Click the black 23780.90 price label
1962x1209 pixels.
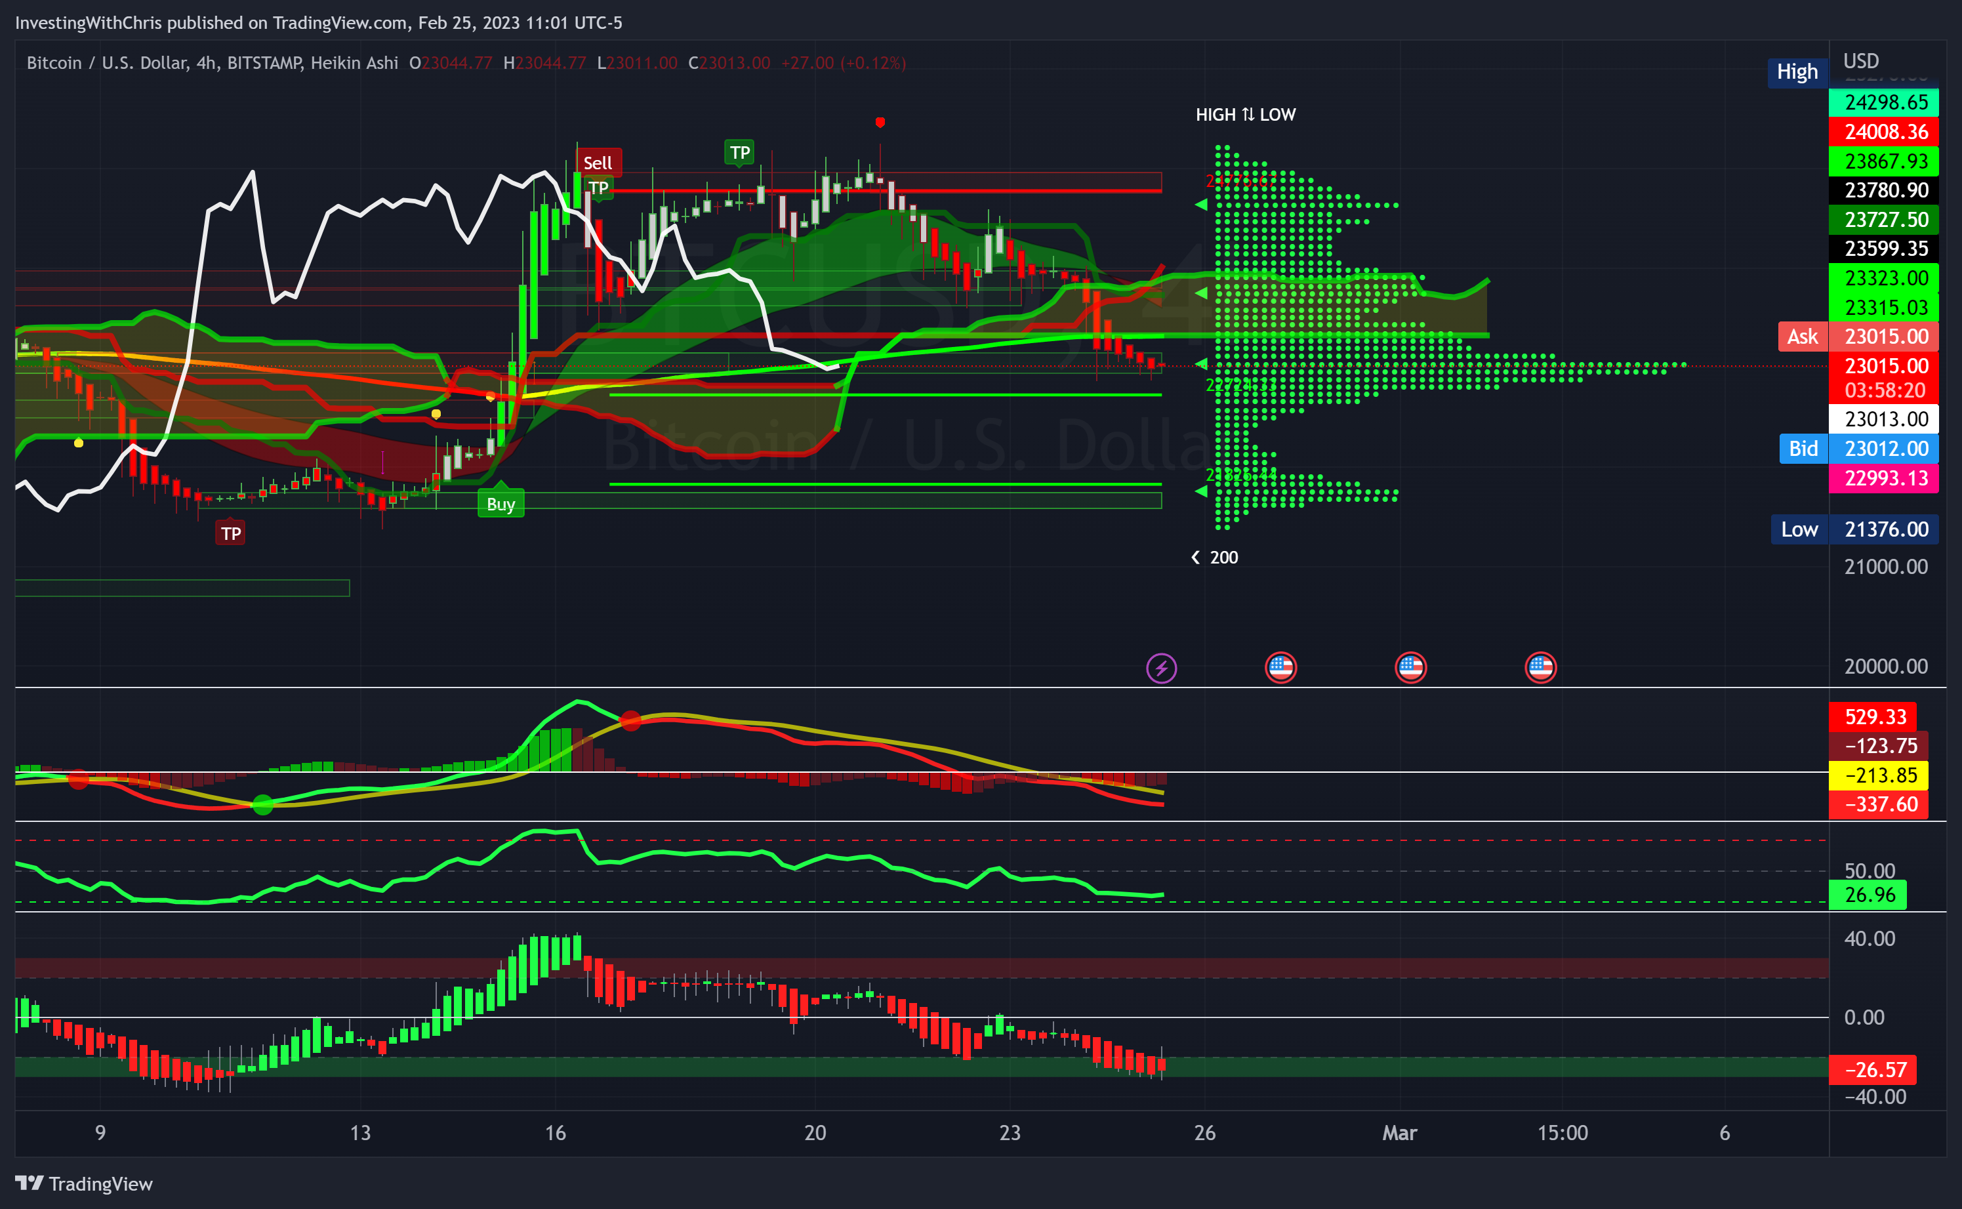[x=1884, y=190]
